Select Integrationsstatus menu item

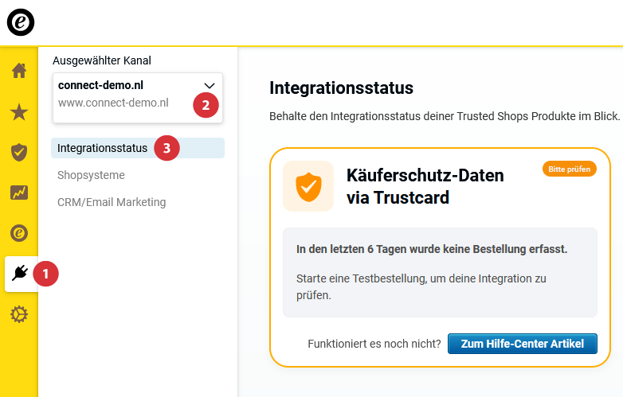point(103,148)
